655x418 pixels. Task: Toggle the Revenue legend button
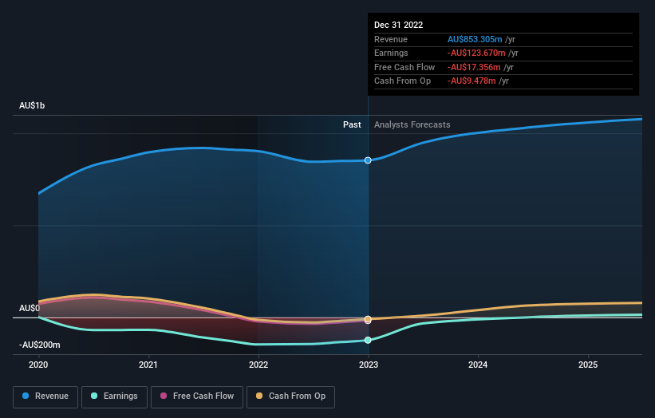pos(45,396)
